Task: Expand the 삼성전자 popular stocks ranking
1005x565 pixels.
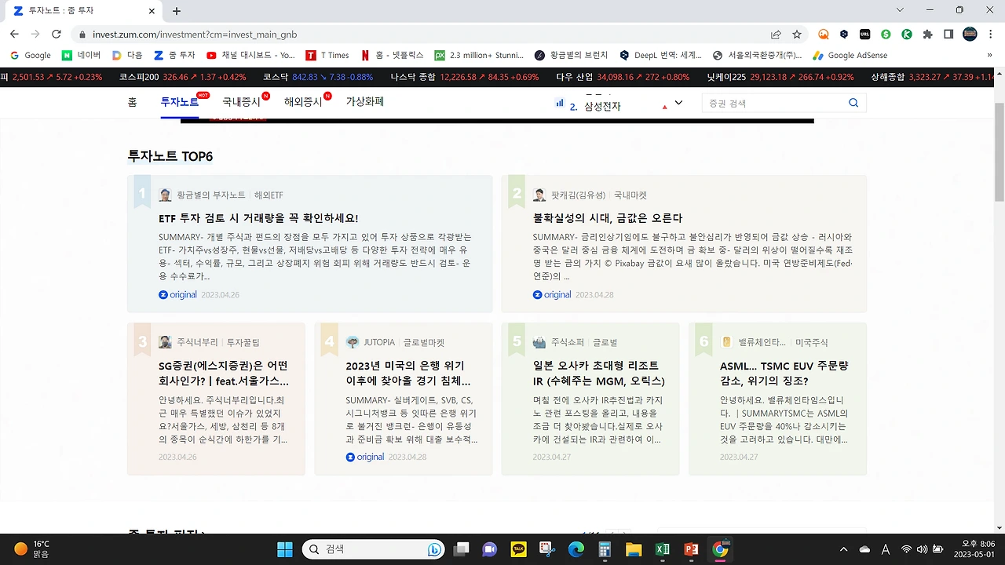Action: 679,103
